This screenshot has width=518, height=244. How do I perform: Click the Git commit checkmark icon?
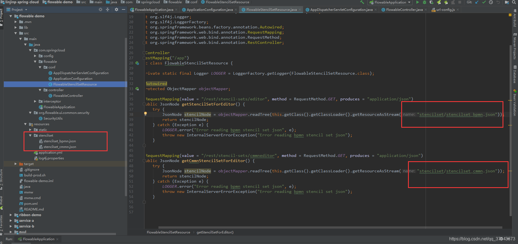coord(484,2)
